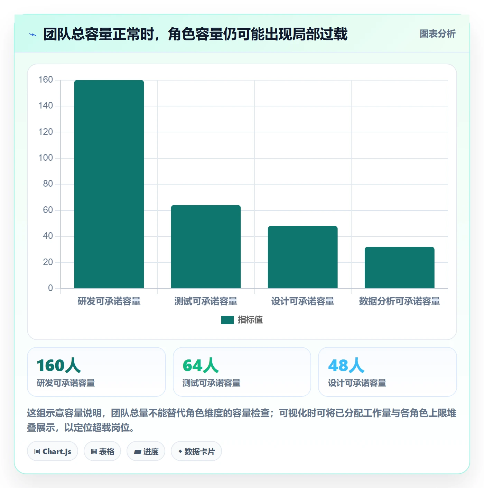Click the 数据卡片 tag chip

click(196, 451)
